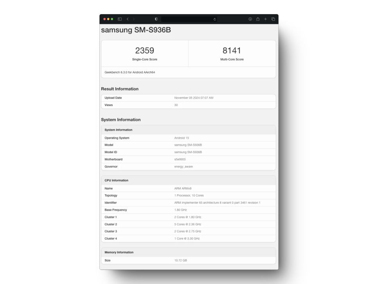
Task: Show the tab overview icon
Action: point(273,19)
